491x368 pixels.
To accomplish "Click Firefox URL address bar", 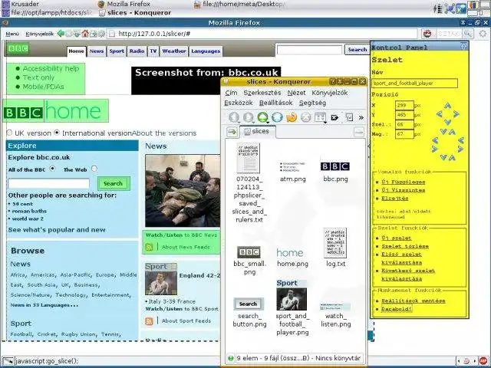I will click(262, 34).
